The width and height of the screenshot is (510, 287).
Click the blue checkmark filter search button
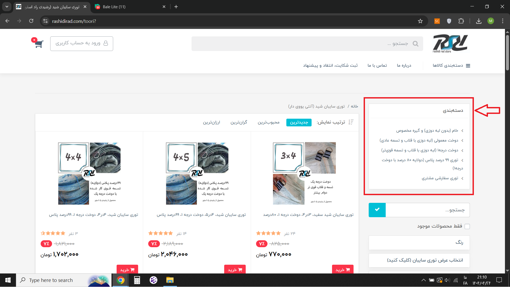tap(377, 210)
